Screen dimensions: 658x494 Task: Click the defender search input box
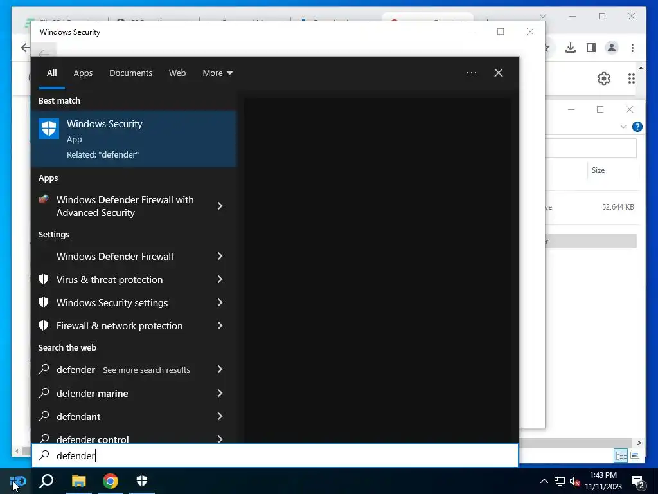[x=275, y=455]
